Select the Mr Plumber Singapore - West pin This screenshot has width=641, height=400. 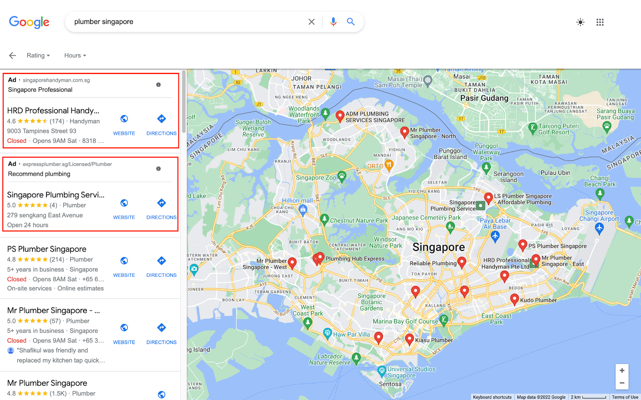[x=292, y=263]
